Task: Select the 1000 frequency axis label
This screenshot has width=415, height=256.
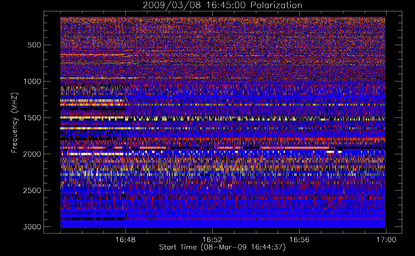Action: click(32, 81)
